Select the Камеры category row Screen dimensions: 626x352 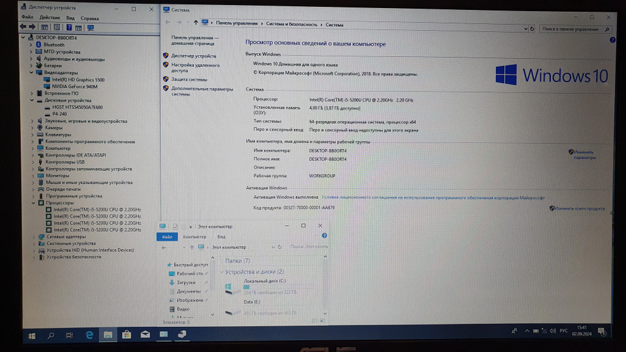[x=53, y=128]
